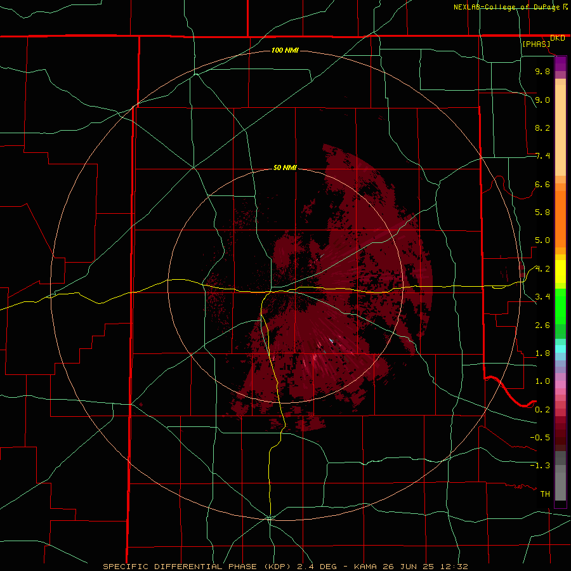This screenshot has height=571, width=571.
Task: Pick the dark maroon color bar segment
Action: (x=560, y=434)
